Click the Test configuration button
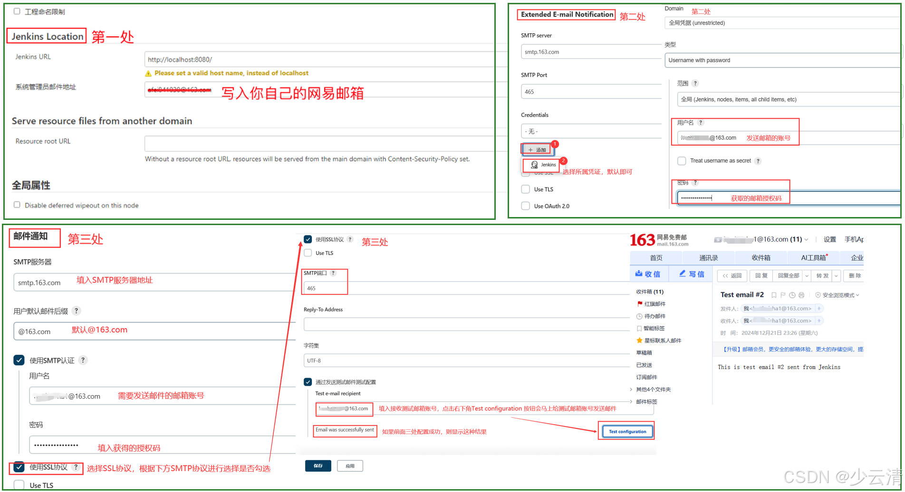The width and height of the screenshot is (905, 492). point(627,431)
